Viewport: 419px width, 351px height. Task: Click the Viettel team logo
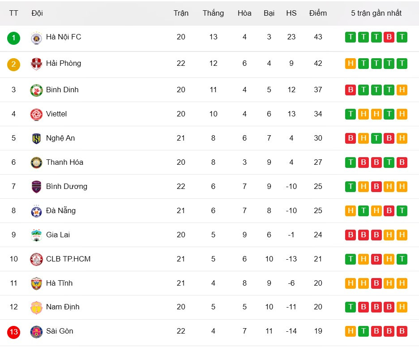36,115
